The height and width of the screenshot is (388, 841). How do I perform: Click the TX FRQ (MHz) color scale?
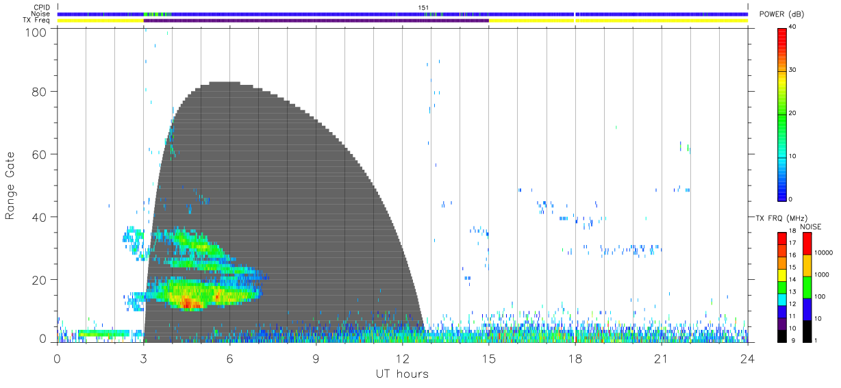[782, 287]
